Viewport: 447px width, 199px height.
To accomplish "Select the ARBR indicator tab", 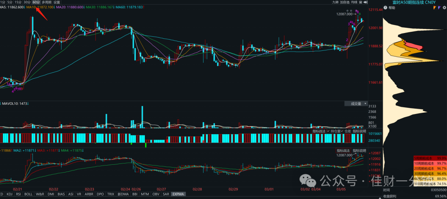I will pyautogui.click(x=89, y=194).
